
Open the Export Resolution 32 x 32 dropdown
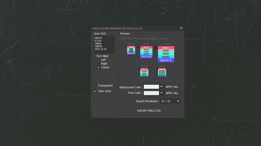(x=170, y=101)
